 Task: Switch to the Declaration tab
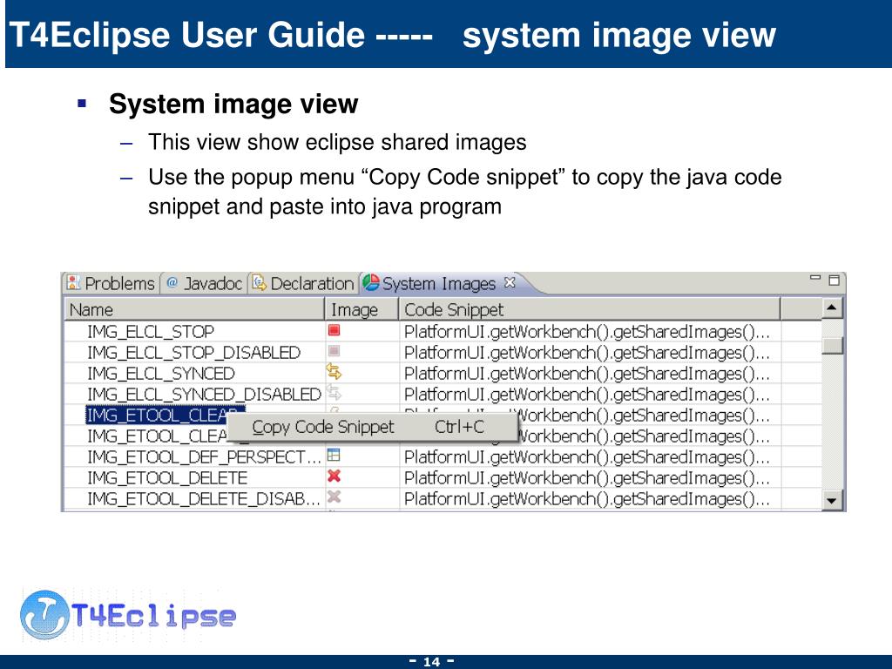coord(303,283)
